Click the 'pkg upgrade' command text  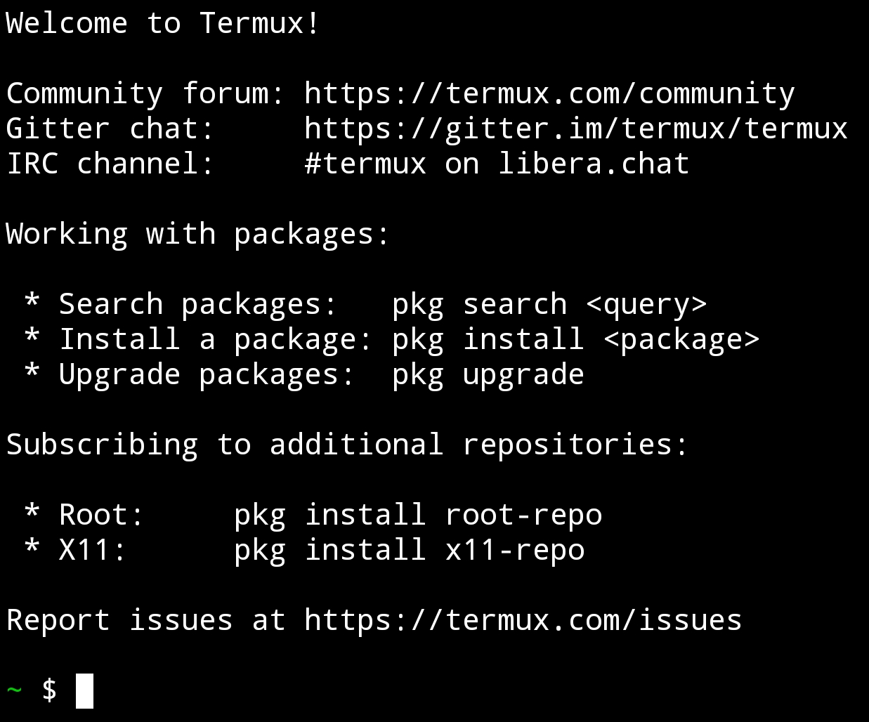(488, 375)
